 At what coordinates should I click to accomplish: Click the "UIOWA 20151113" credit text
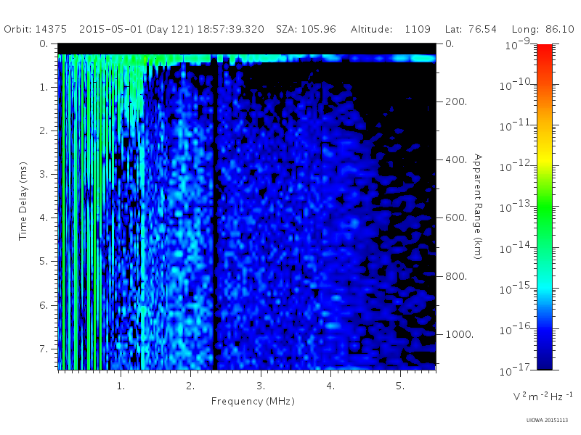pos(547,420)
